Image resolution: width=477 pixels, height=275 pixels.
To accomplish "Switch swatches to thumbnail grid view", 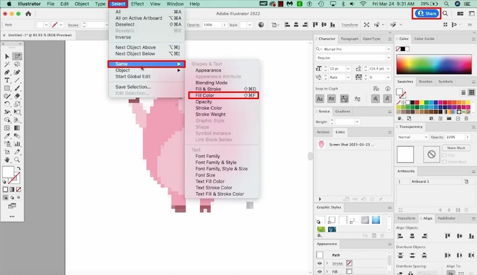I will (472, 92).
